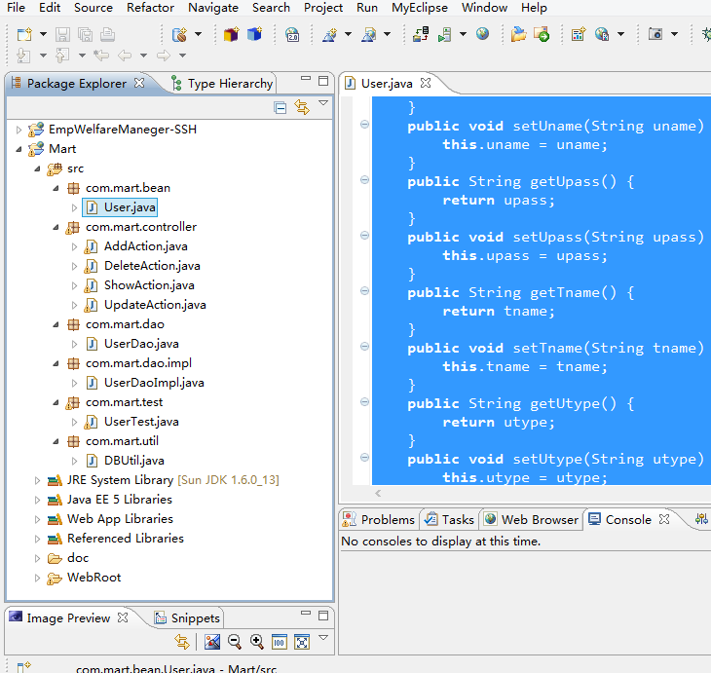The image size is (711, 673).
Task: Click the image edit icon in Image Preview
Action: click(212, 642)
